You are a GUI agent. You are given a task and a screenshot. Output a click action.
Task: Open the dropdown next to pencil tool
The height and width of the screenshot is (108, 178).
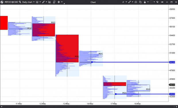pyautogui.click(x=47, y=2)
